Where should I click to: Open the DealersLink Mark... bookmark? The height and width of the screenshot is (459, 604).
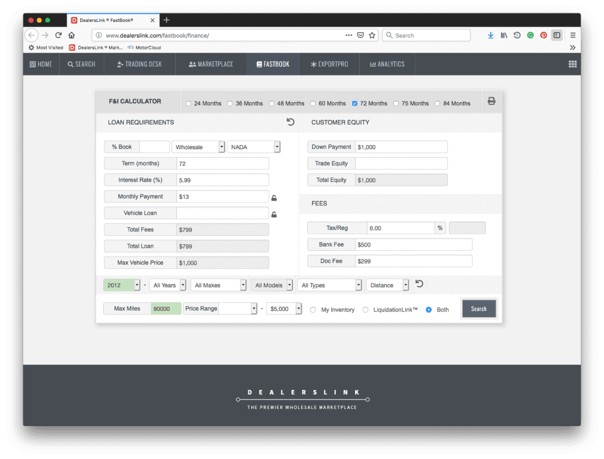tap(96, 47)
